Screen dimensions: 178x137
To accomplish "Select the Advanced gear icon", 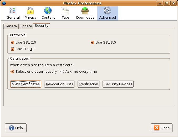I will pos(107,11).
